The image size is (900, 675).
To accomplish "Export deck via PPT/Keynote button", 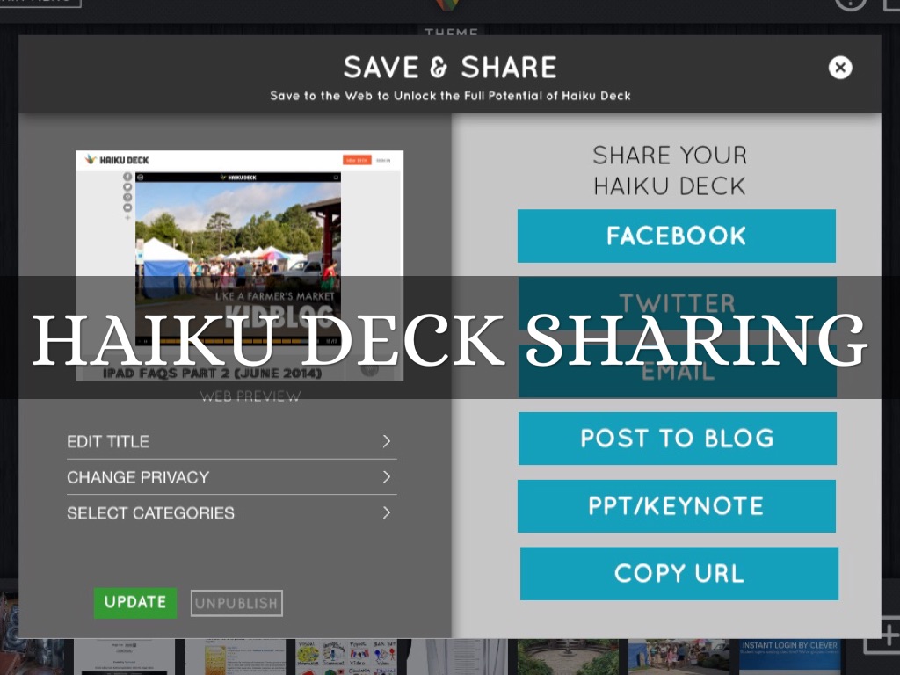I will (677, 506).
